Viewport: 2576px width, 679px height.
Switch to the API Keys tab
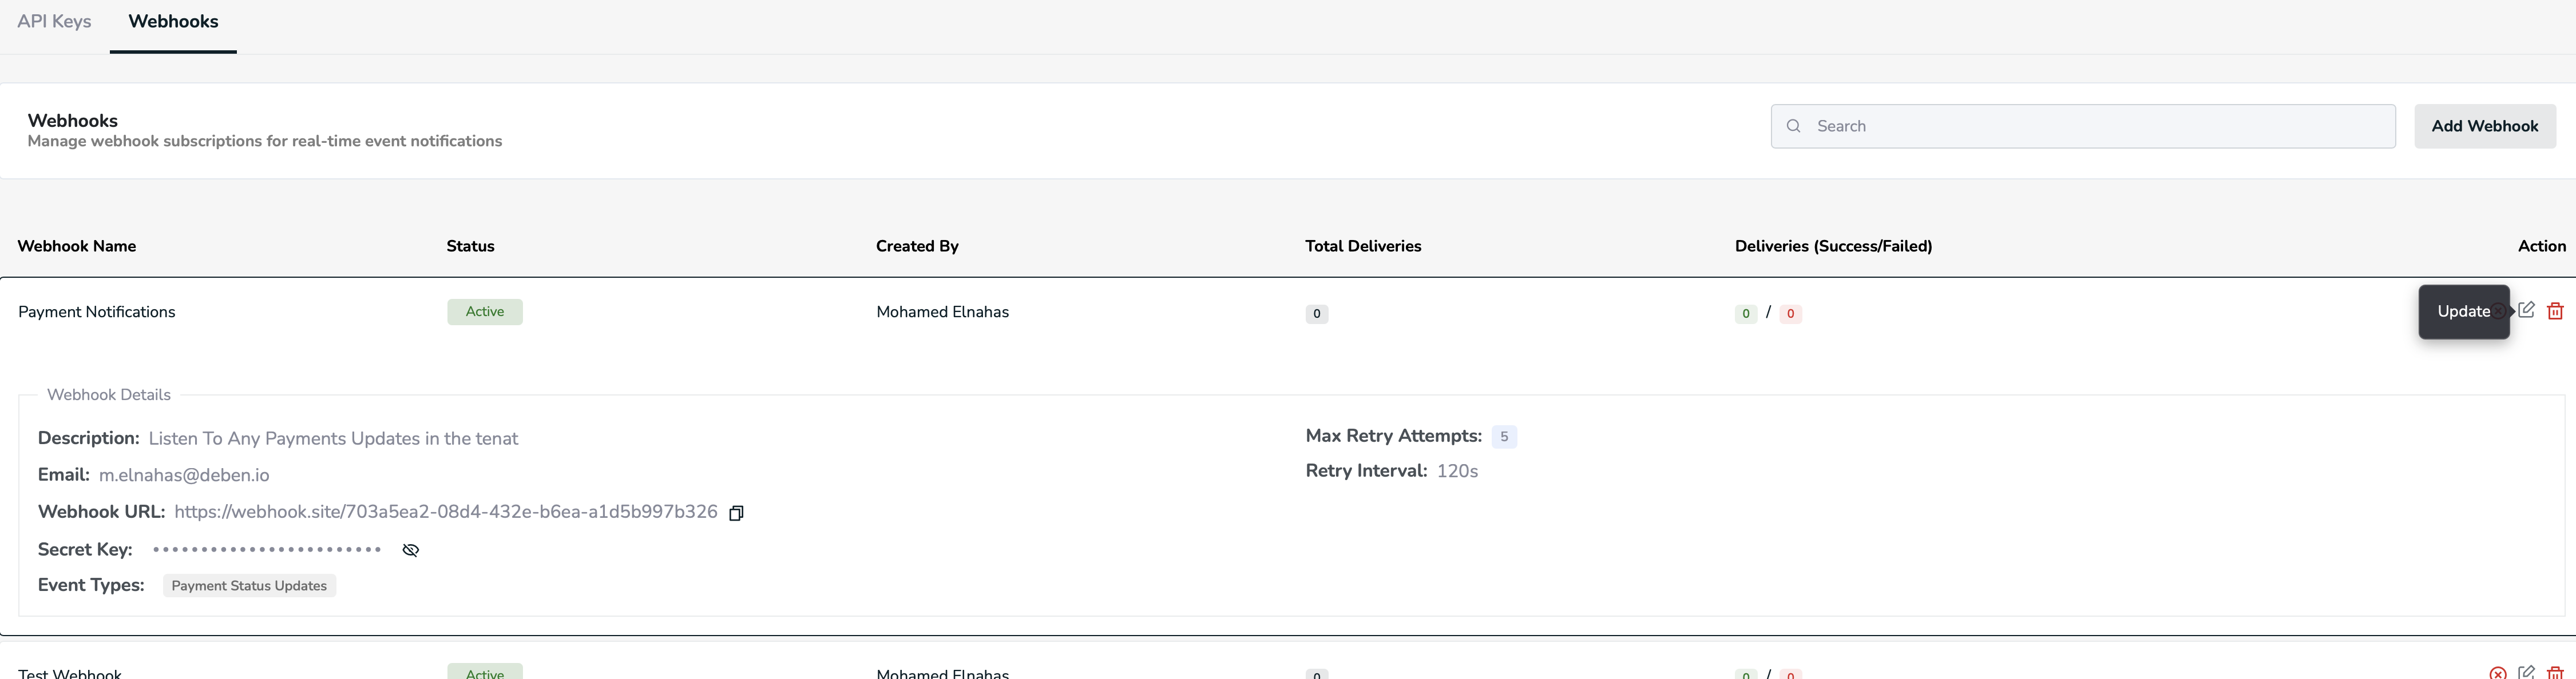(x=54, y=21)
